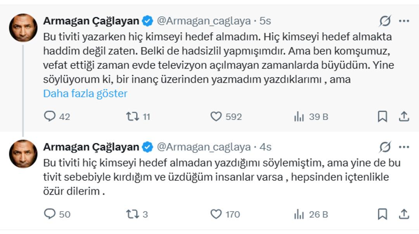Image resolution: width=419 pixels, height=234 pixels.
Task: Click the author name Armagan Çağlayan
Action: (91, 22)
